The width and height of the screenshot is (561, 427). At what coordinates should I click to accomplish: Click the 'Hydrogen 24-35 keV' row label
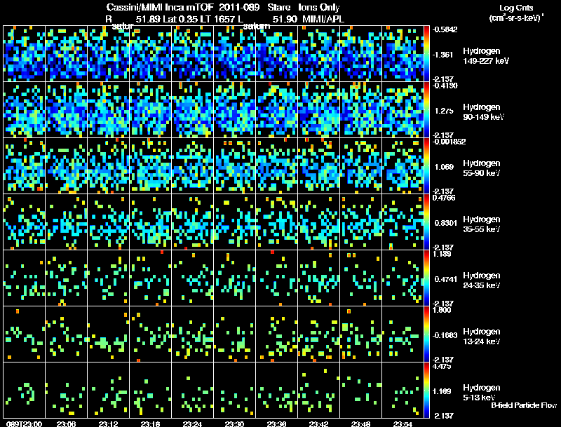(x=482, y=280)
